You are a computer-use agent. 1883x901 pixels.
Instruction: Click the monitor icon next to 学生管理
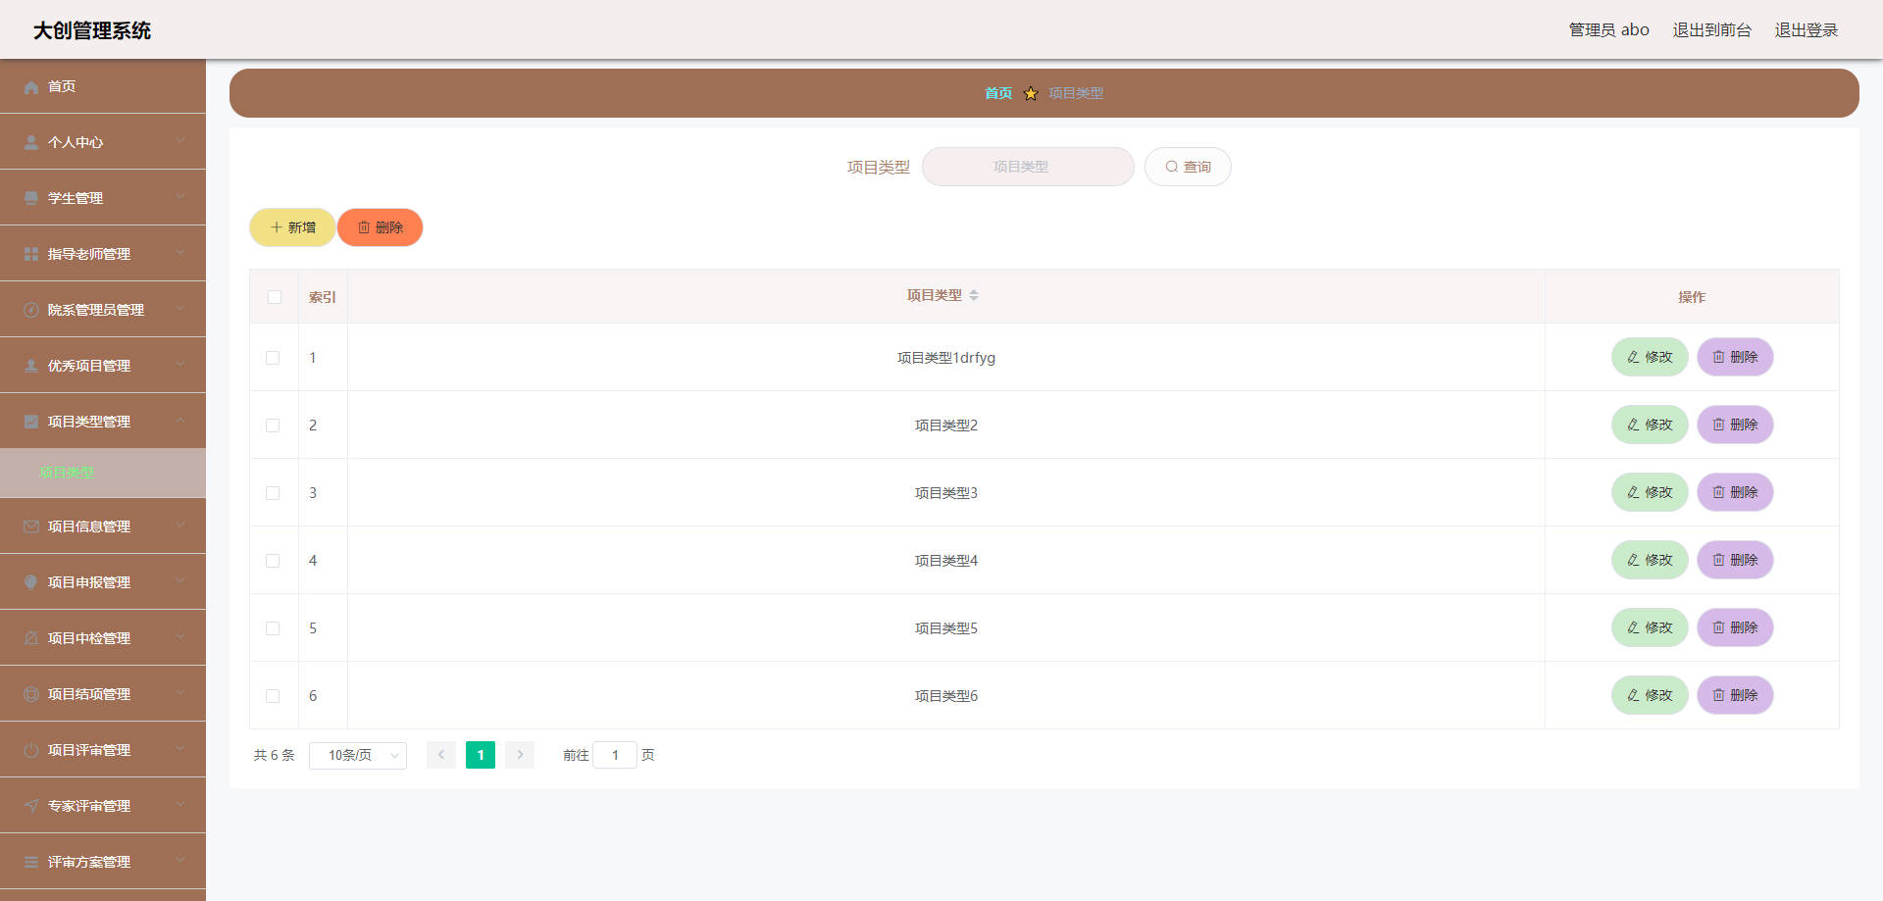point(31,198)
